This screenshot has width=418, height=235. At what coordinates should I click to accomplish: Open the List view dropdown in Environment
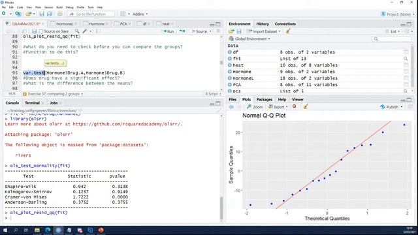click(x=393, y=31)
